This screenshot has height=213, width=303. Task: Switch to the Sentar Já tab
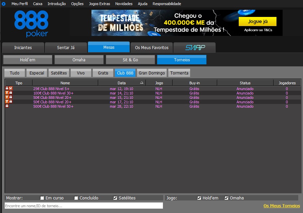pos(66,47)
